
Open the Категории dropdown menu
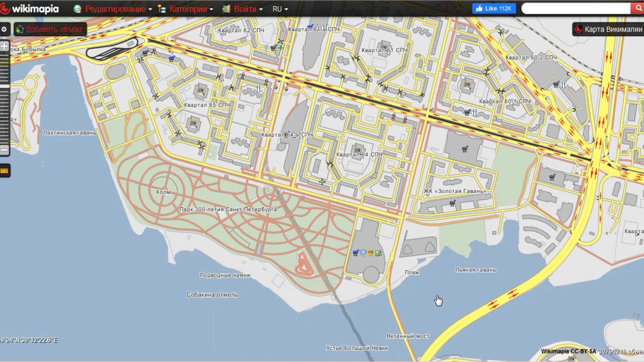[186, 9]
